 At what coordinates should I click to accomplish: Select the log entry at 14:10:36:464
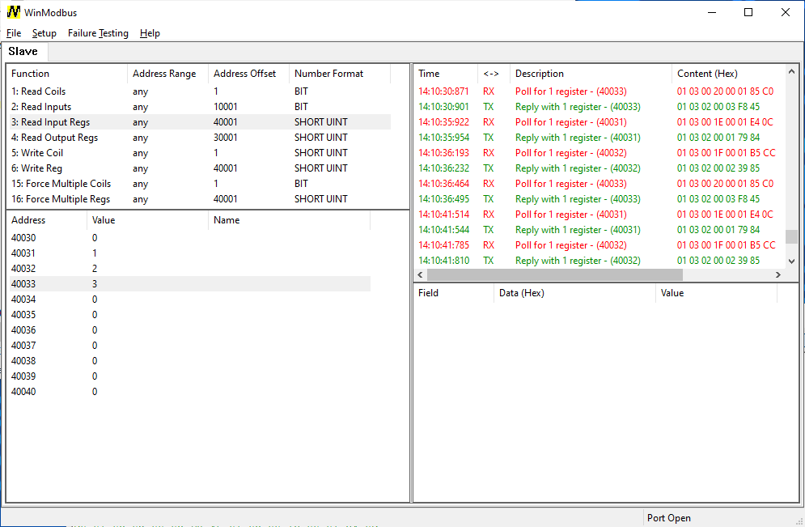coord(600,184)
